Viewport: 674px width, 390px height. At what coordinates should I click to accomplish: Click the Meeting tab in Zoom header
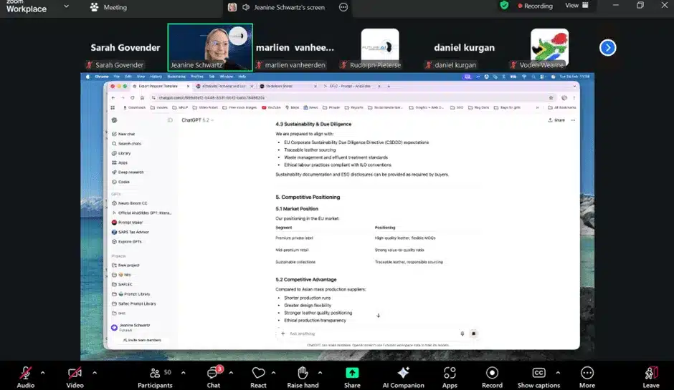click(109, 7)
